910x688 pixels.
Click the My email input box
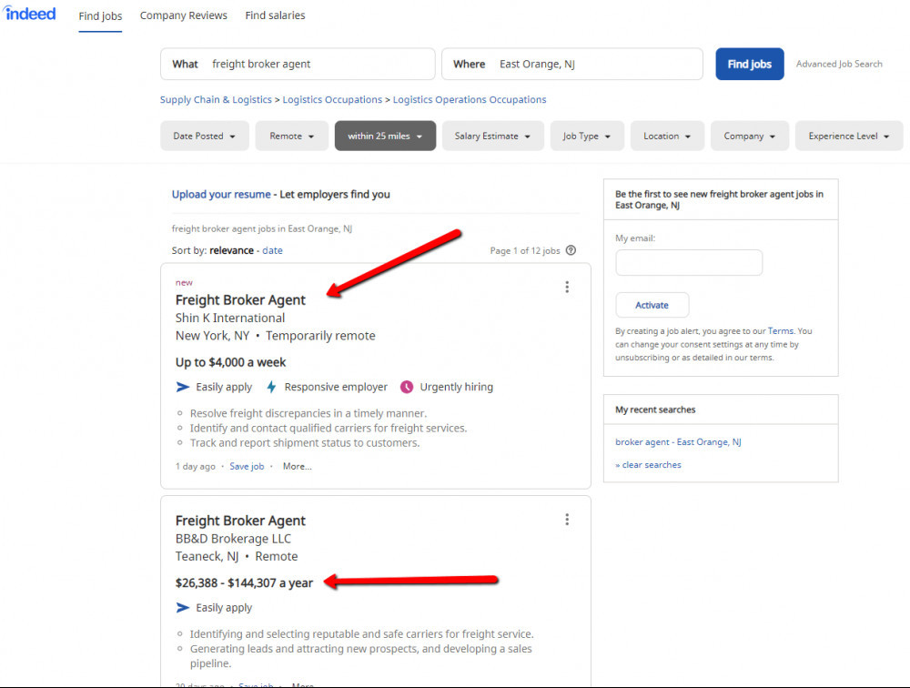coord(689,262)
